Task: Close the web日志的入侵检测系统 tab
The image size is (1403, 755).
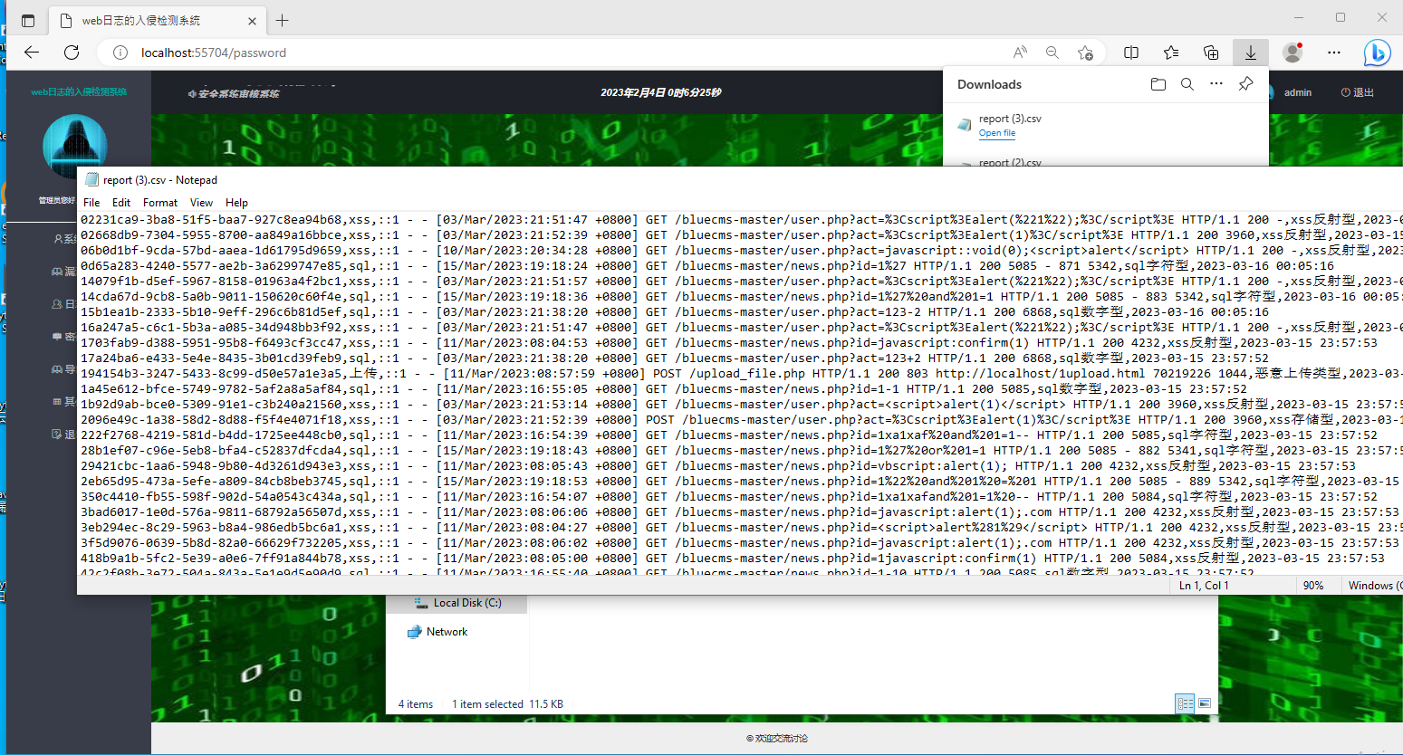Action: pyautogui.click(x=252, y=20)
